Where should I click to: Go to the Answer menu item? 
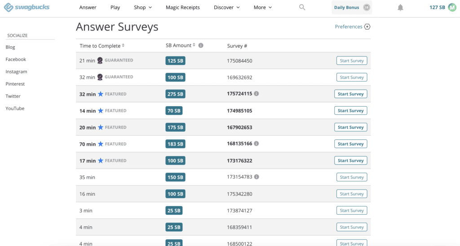(x=88, y=8)
